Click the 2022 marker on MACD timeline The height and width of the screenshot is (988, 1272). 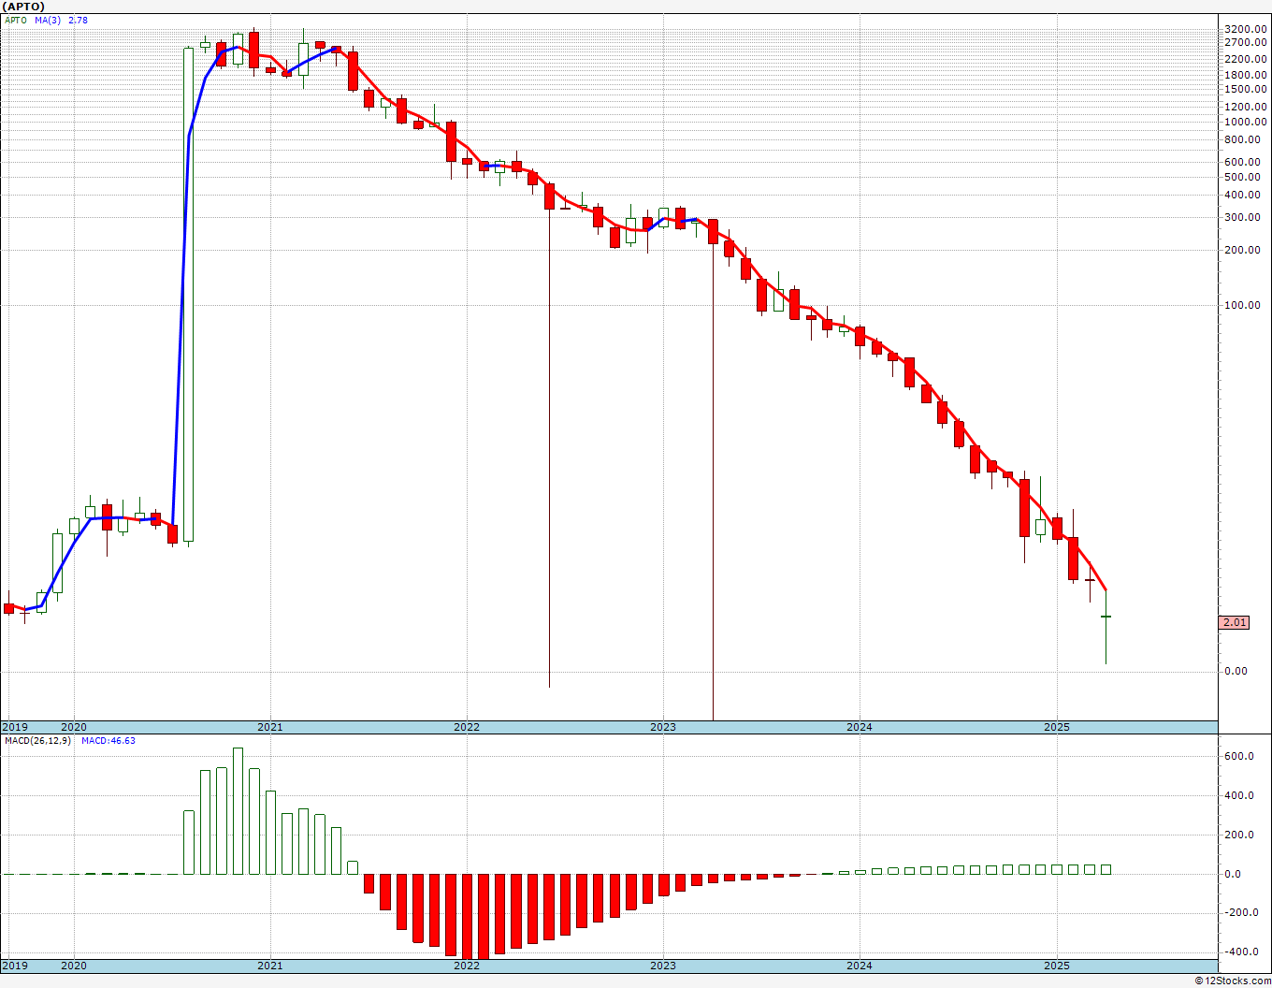[466, 965]
